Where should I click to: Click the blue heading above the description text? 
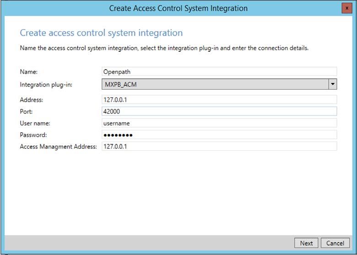(101, 33)
